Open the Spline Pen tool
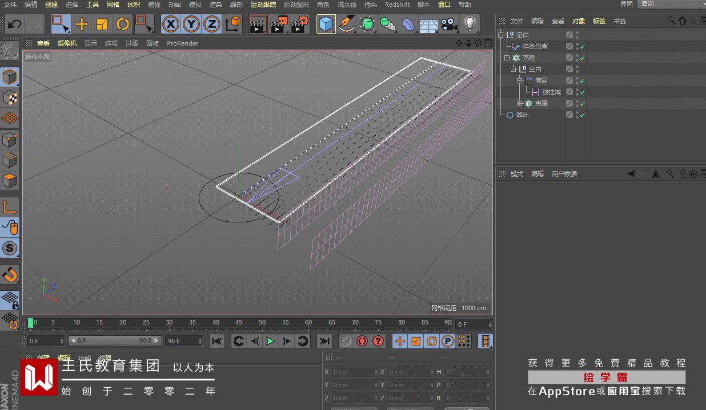706x410 pixels. point(346,24)
